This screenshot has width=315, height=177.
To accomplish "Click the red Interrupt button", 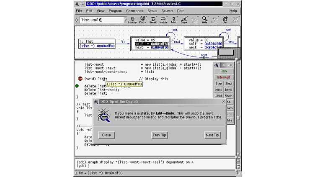I will pyautogui.click(x=224, y=77).
